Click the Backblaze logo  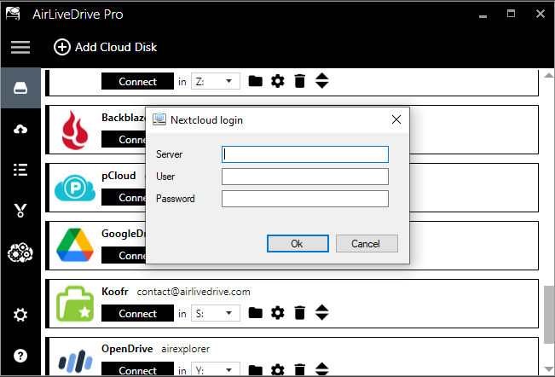[75, 130]
